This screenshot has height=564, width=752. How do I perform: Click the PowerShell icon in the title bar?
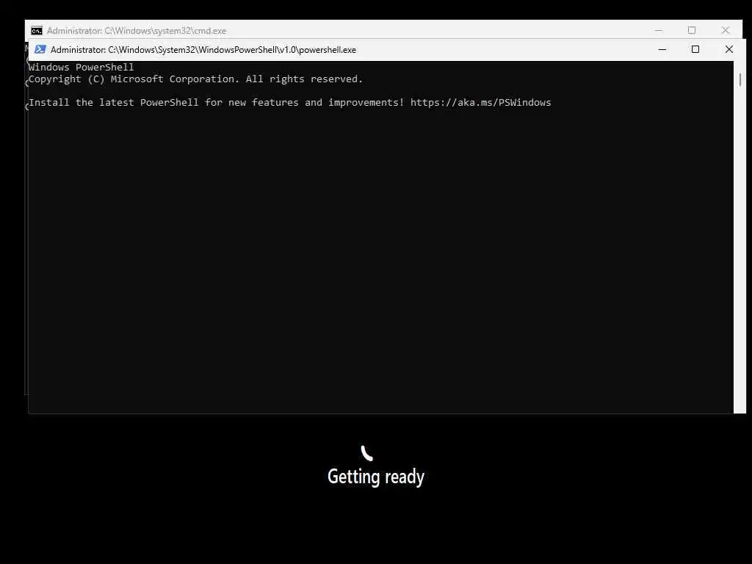40,49
